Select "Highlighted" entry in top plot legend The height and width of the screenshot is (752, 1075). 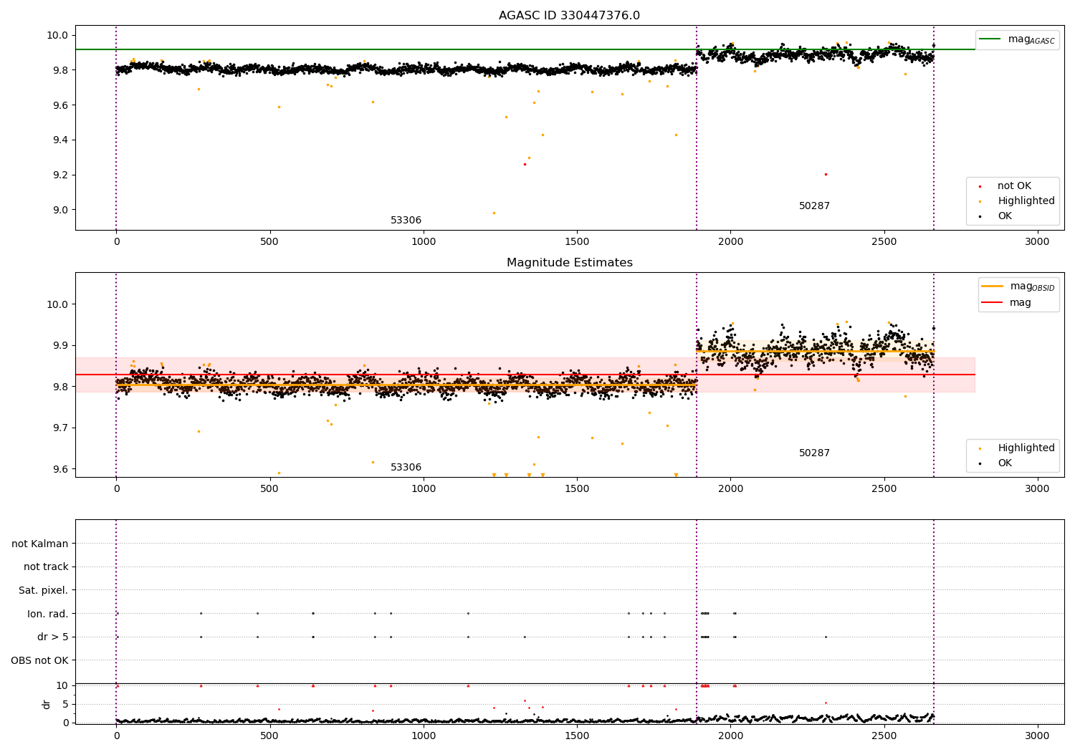click(1026, 201)
